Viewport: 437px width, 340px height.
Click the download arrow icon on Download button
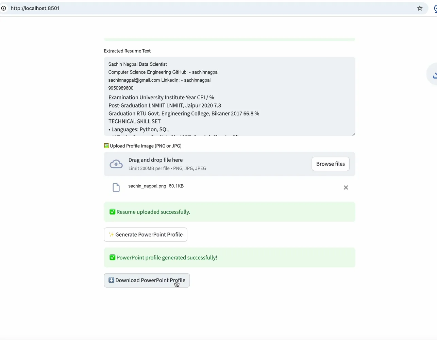point(111,280)
